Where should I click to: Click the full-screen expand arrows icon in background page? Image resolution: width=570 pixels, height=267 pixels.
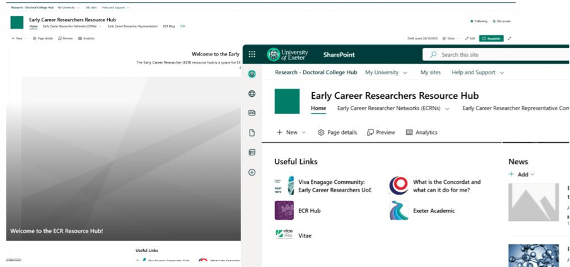pos(509,38)
